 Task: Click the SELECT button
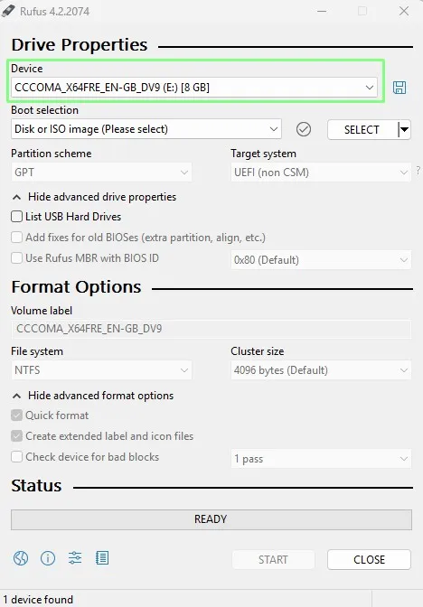tap(362, 130)
